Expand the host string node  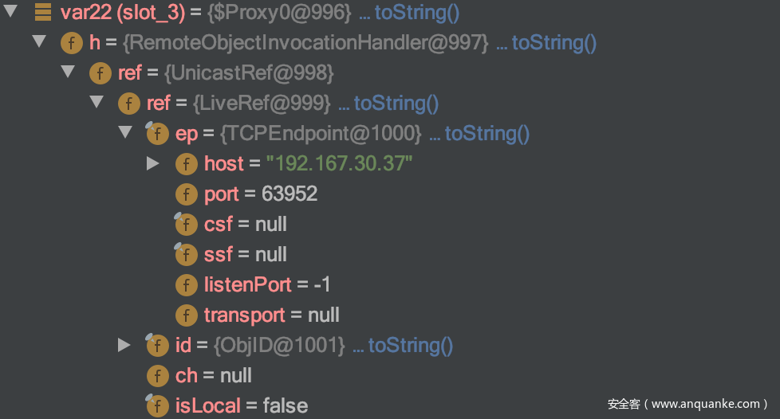point(153,163)
